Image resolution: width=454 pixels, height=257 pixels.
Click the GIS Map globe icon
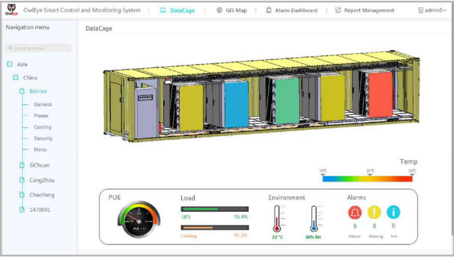(219, 10)
